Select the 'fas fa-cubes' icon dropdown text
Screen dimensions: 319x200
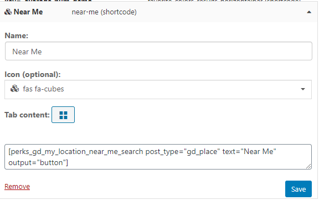tap(43, 89)
